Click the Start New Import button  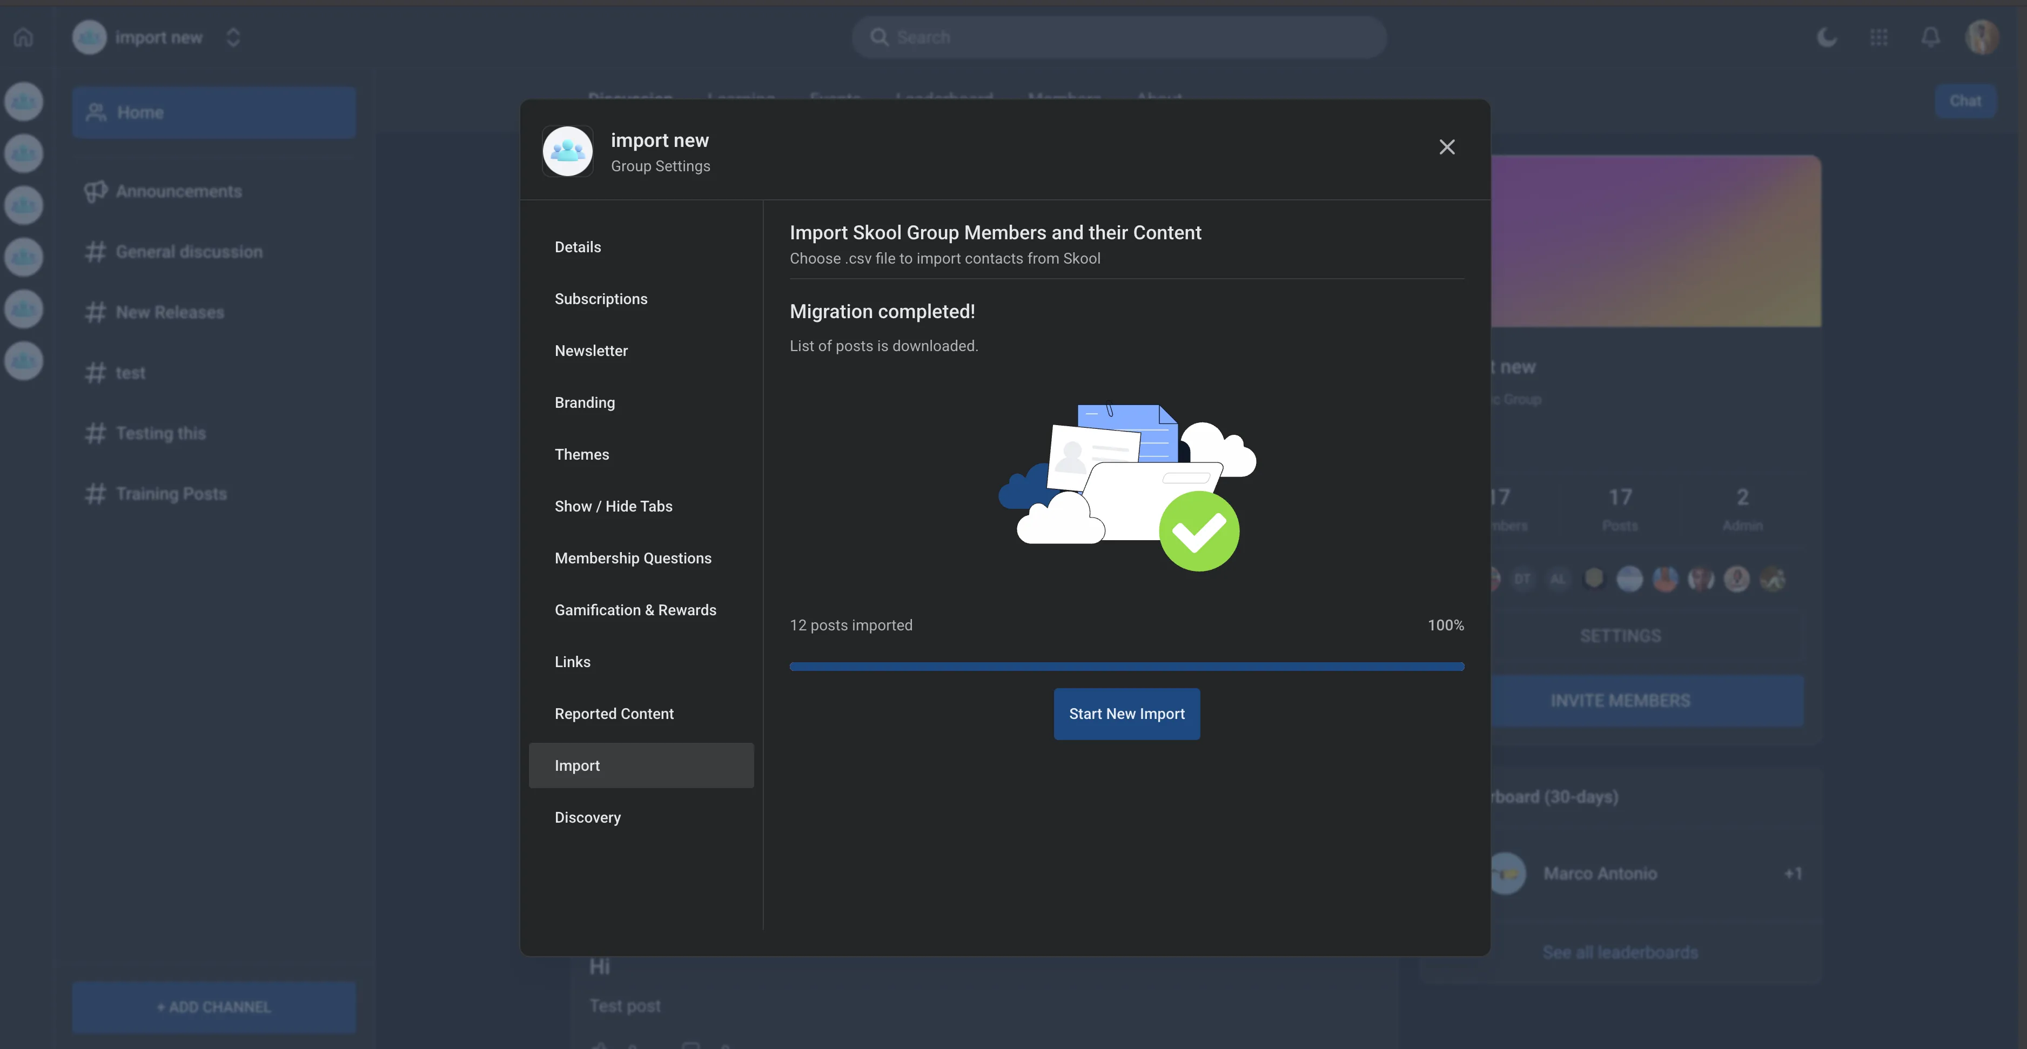(1126, 714)
